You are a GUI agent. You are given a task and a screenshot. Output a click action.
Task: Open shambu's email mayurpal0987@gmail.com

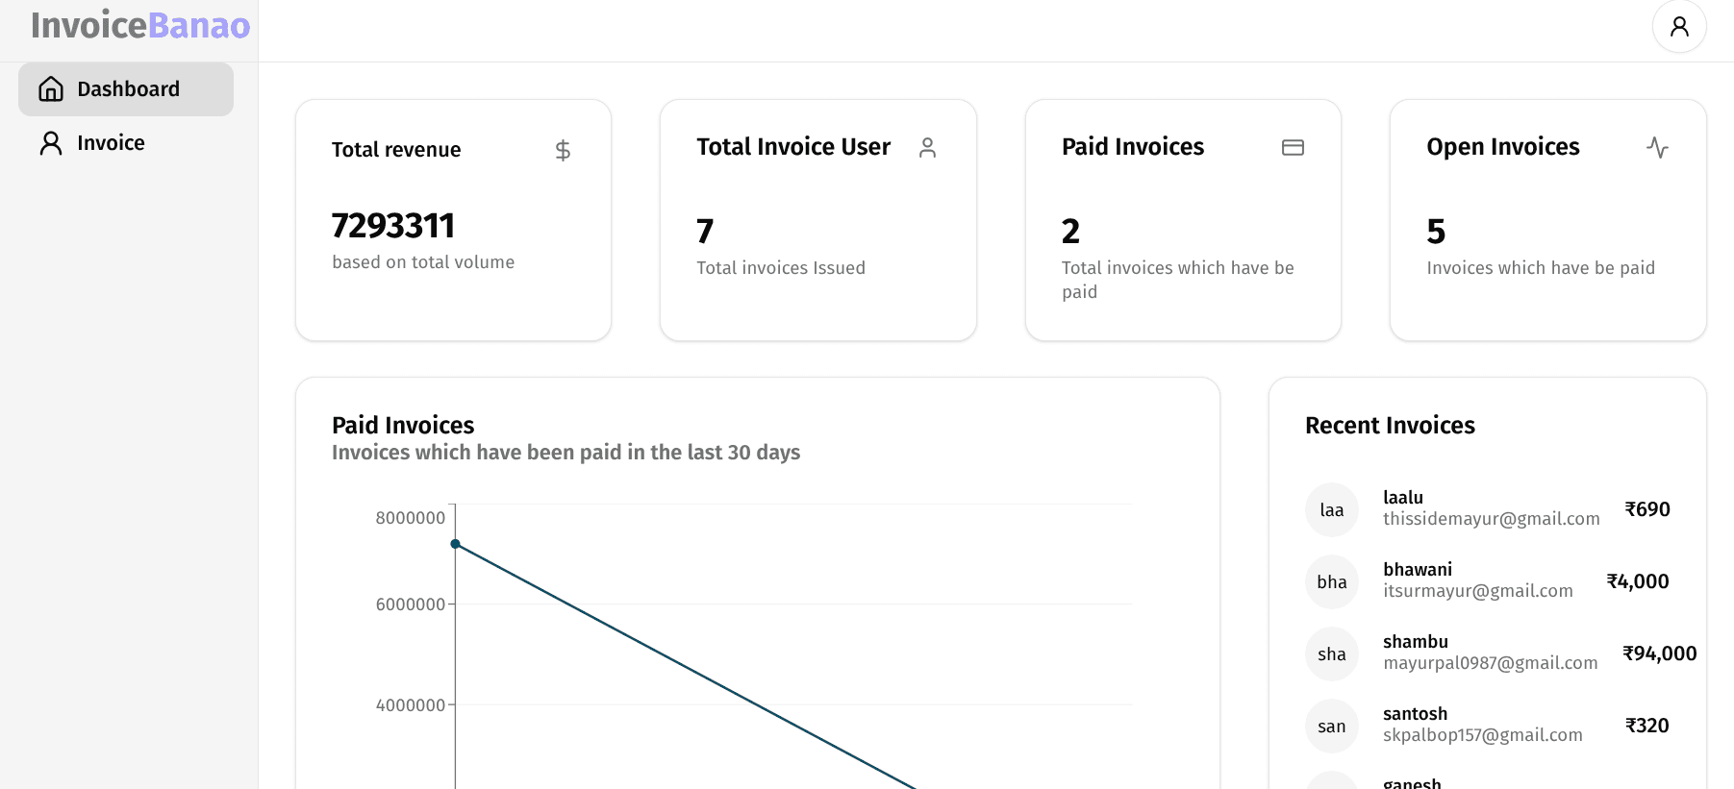click(x=1490, y=663)
